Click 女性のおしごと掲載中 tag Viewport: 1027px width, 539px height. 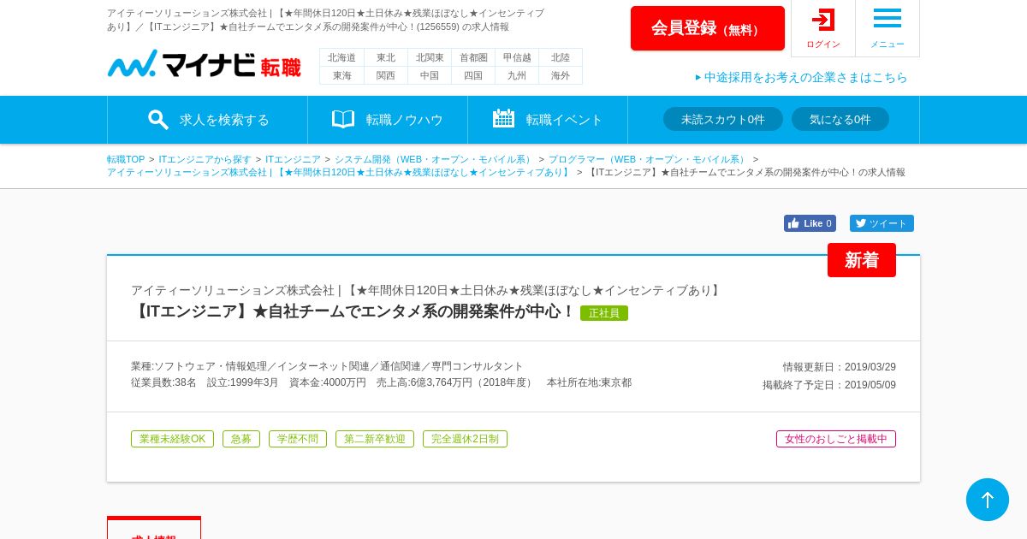tap(836, 439)
